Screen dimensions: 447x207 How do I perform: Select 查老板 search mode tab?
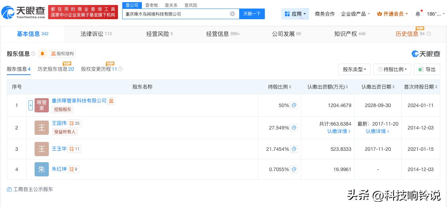point(151,5)
